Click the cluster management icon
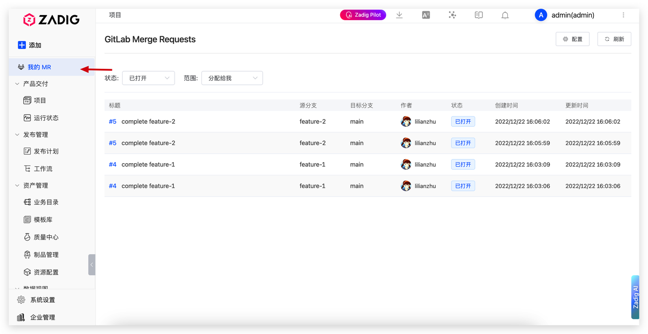Screen dimensions: 648x334 (x=452, y=15)
